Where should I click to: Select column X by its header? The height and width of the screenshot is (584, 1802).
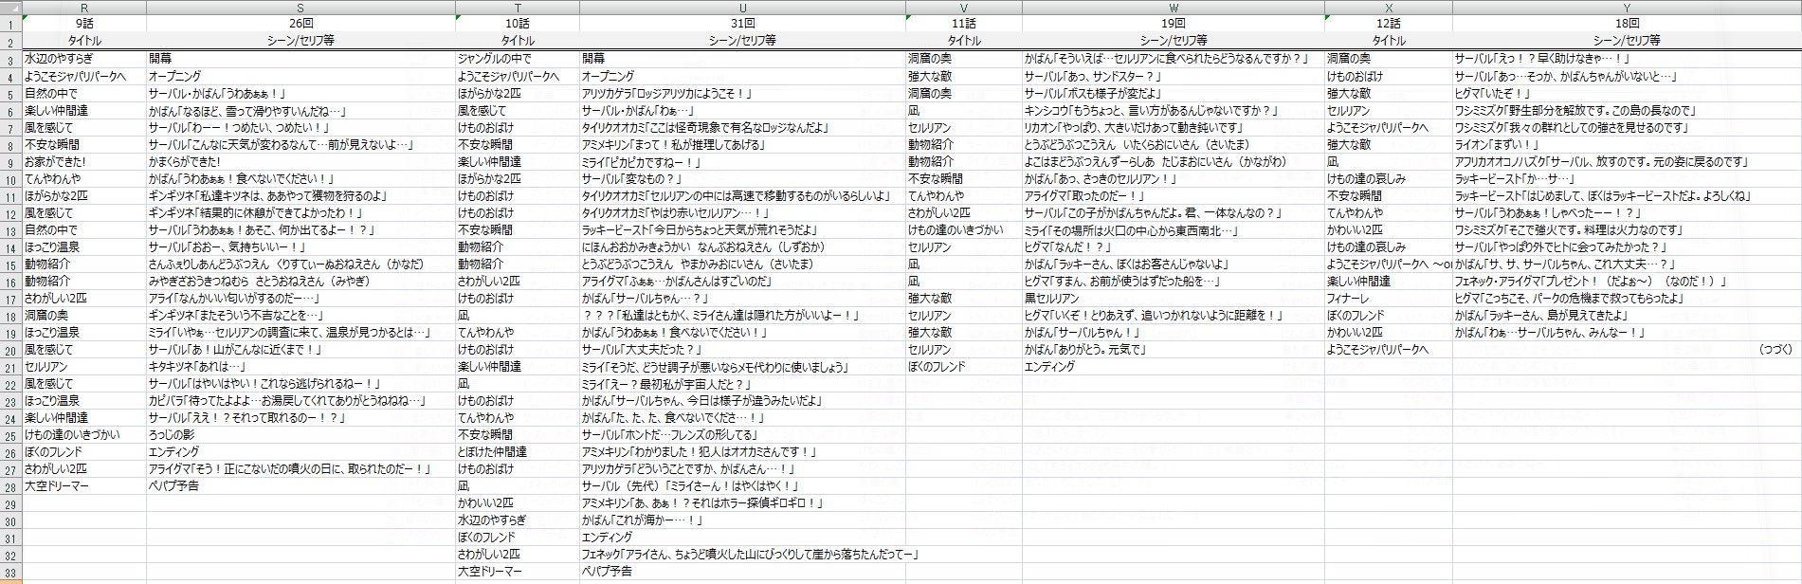(x=1389, y=7)
